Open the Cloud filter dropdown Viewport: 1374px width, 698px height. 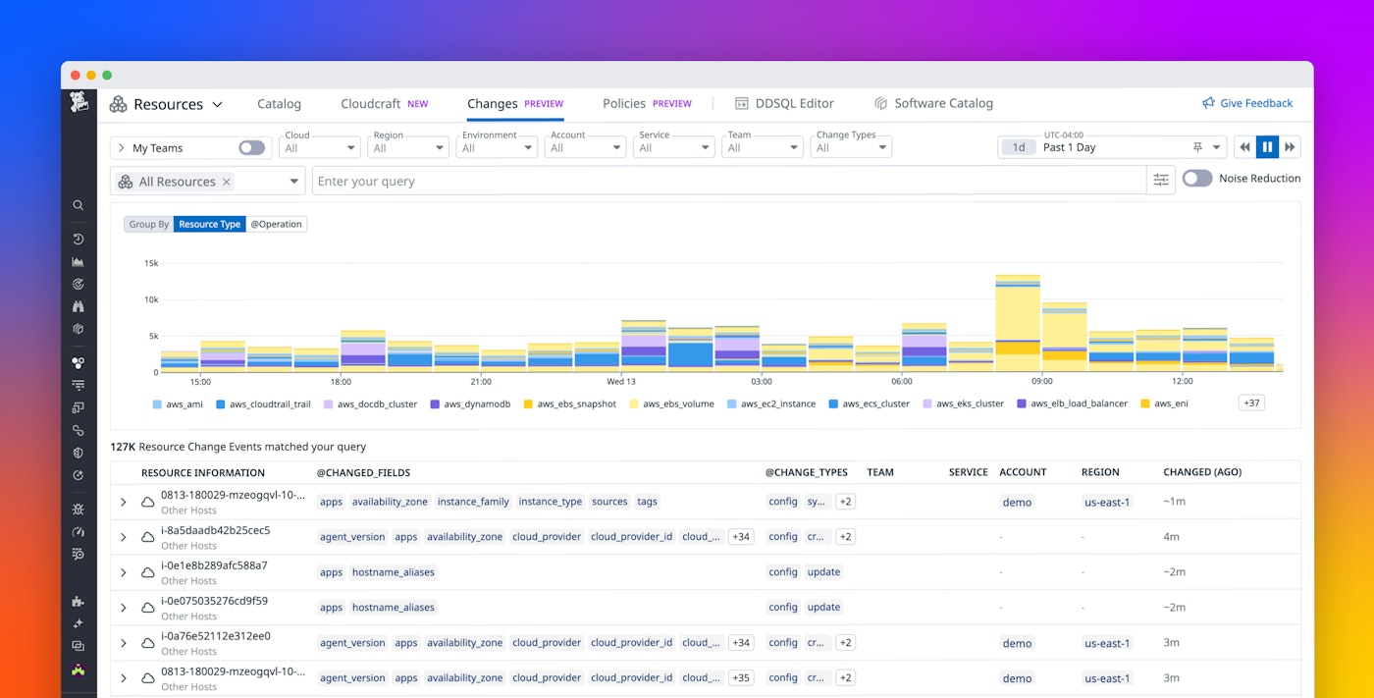(319, 146)
